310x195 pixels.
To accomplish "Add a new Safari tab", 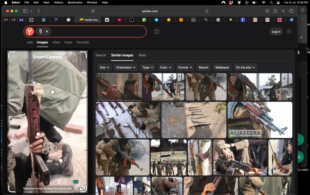I will click(283, 11).
